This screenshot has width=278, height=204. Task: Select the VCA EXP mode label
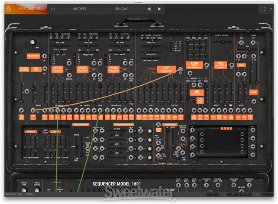231,105
